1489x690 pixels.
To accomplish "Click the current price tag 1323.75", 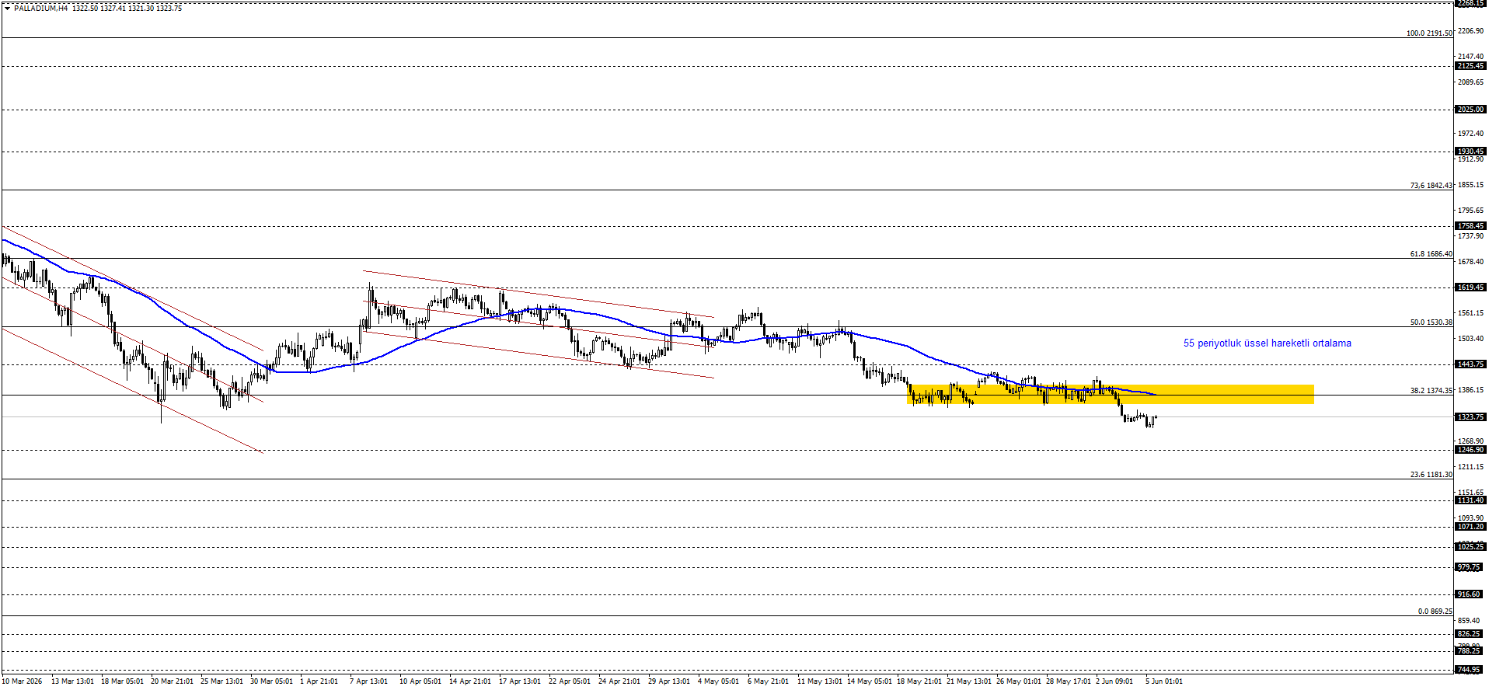I will click(x=1470, y=417).
